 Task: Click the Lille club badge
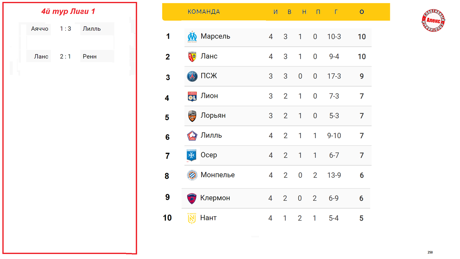(x=192, y=136)
